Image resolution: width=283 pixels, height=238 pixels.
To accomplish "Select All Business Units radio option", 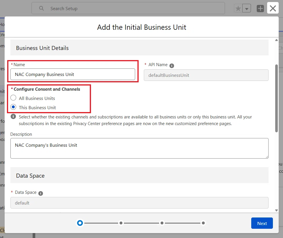I will 13,98.
